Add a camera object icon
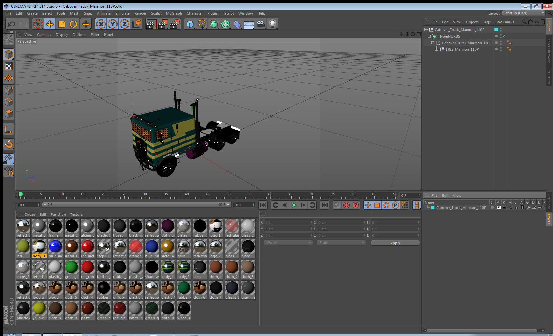553x336 pixels. 261,24
